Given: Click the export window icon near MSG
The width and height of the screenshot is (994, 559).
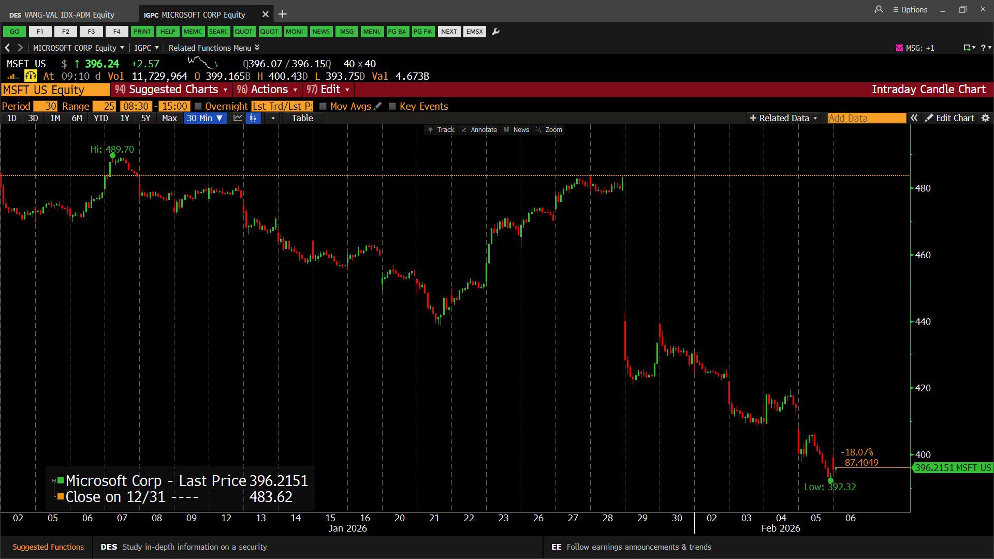Looking at the screenshot, I should pos(967,48).
